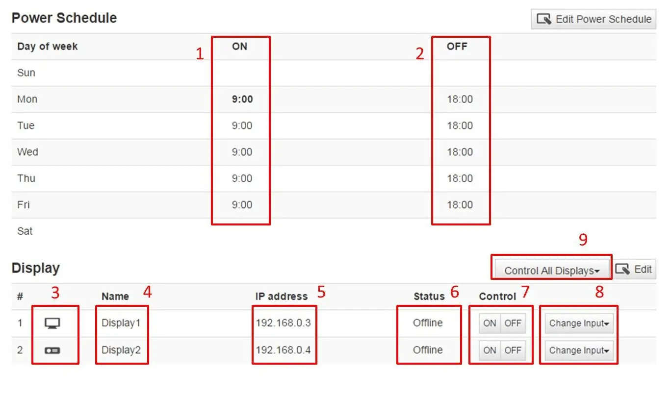Select Monday's 9:00 ON time
672x396 pixels.
tap(240, 99)
